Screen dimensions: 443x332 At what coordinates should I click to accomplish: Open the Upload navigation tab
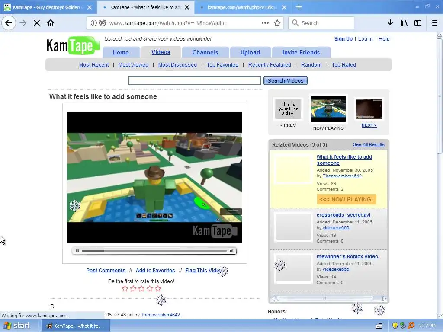(250, 52)
